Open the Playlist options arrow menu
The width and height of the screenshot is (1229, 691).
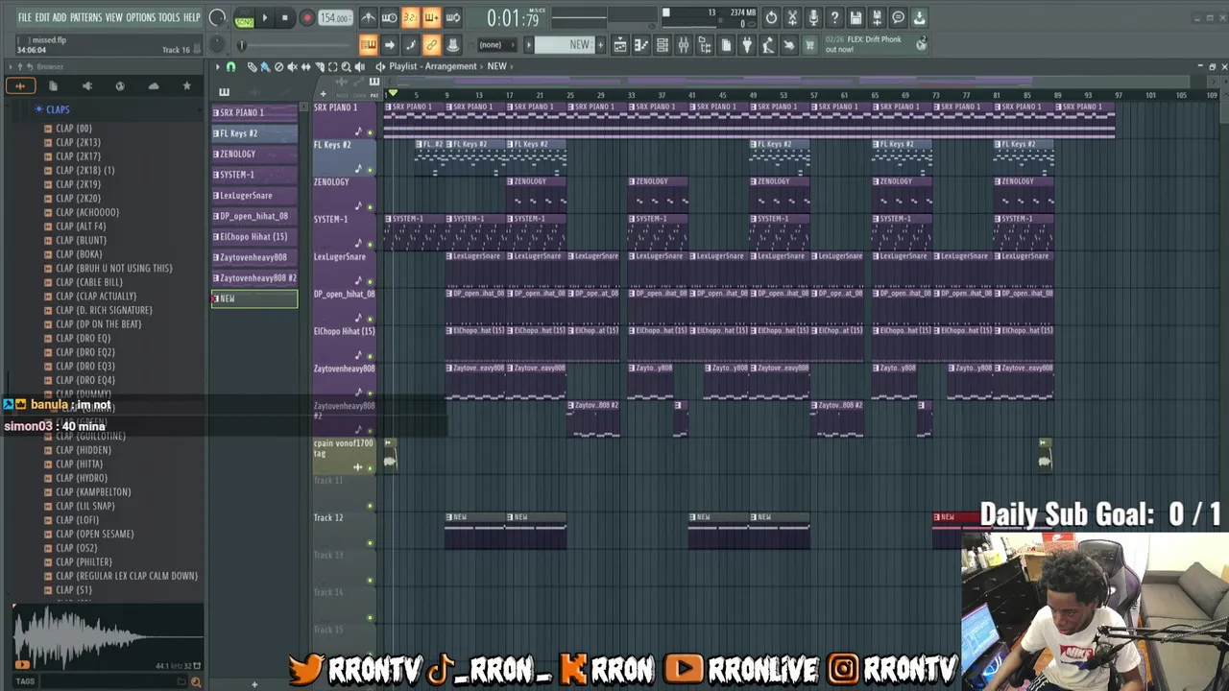pos(218,66)
